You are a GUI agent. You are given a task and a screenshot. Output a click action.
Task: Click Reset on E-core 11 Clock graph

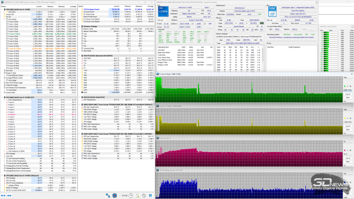click(348, 129)
